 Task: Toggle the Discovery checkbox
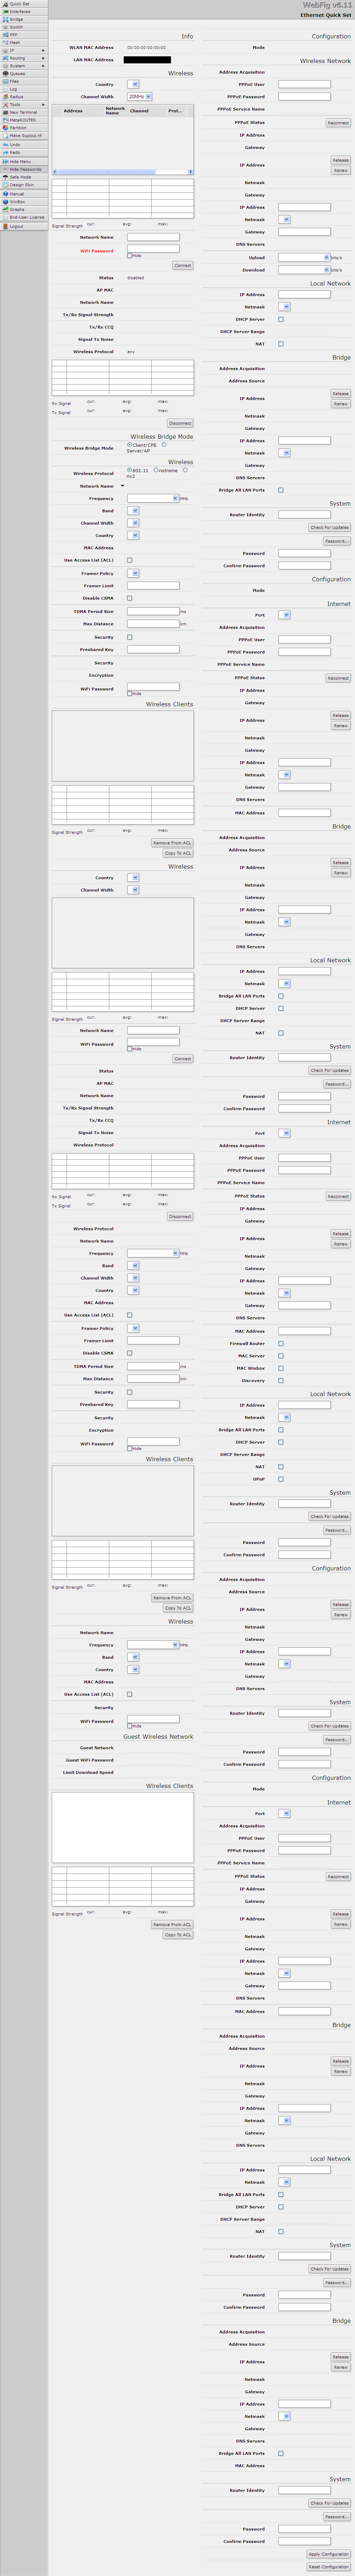coord(281,1381)
